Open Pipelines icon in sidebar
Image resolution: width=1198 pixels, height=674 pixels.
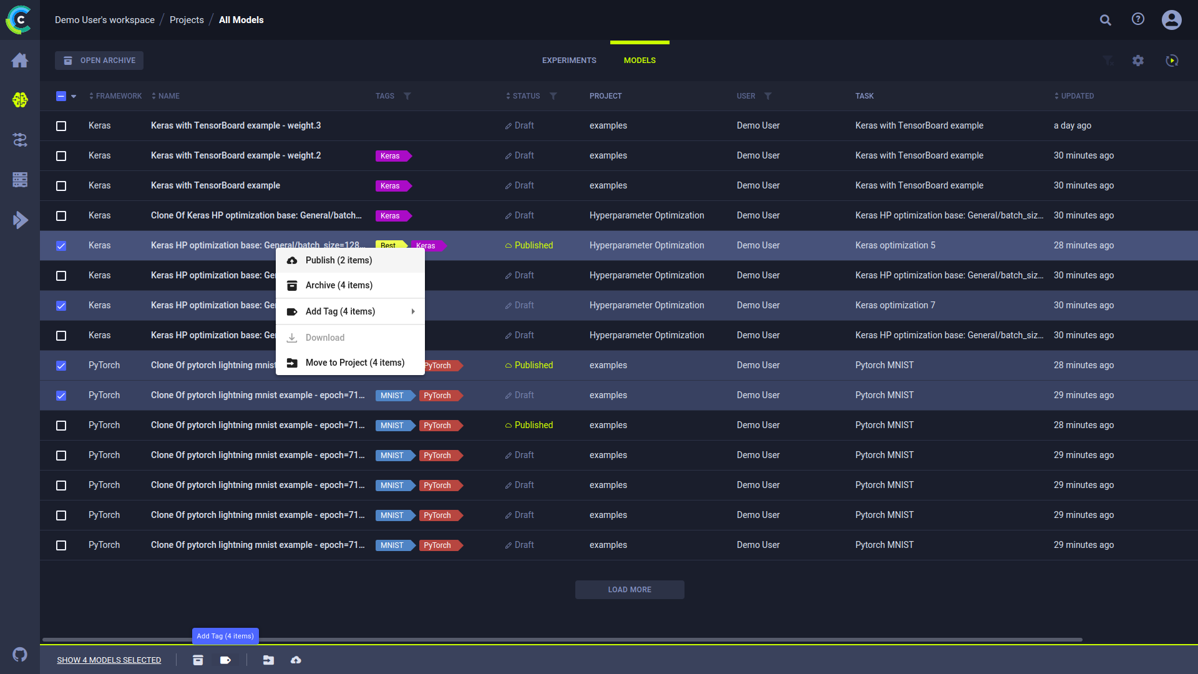20,140
